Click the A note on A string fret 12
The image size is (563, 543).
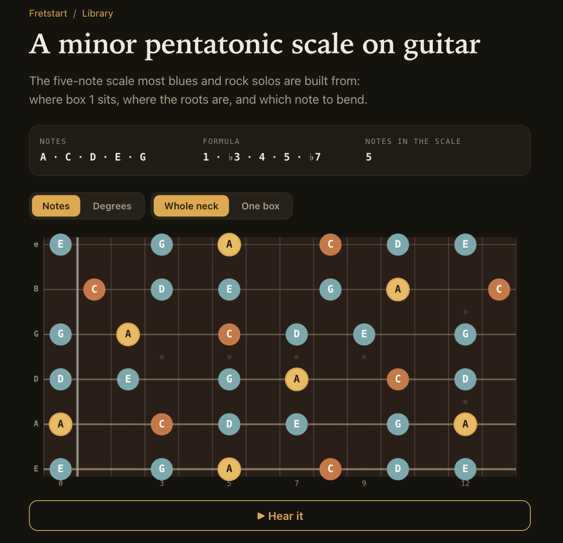point(465,424)
